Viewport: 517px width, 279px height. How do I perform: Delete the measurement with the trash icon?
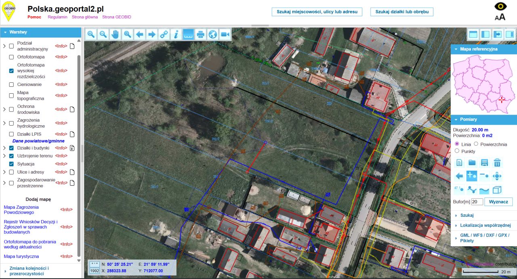click(x=497, y=163)
